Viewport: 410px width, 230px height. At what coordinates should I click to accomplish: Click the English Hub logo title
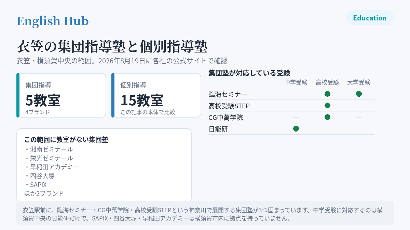pyautogui.click(x=53, y=21)
